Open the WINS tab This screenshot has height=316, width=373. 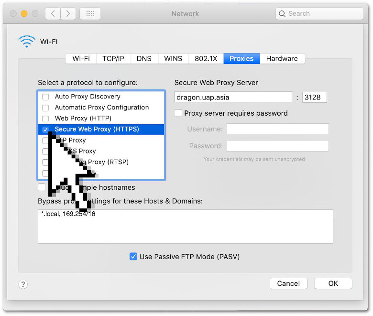pos(173,58)
